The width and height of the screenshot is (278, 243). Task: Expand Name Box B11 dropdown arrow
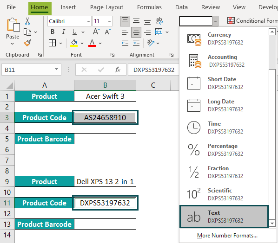pyautogui.click(x=56, y=69)
